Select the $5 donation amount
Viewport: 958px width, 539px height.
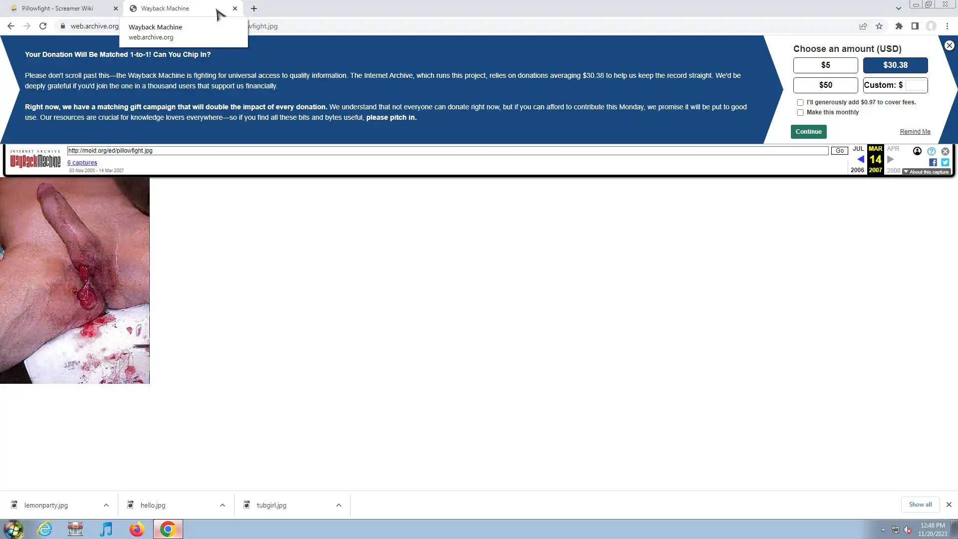pos(825,65)
